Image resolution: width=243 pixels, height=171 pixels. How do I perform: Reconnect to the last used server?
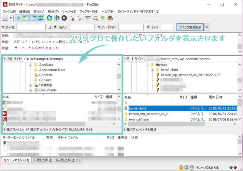tap(79, 18)
